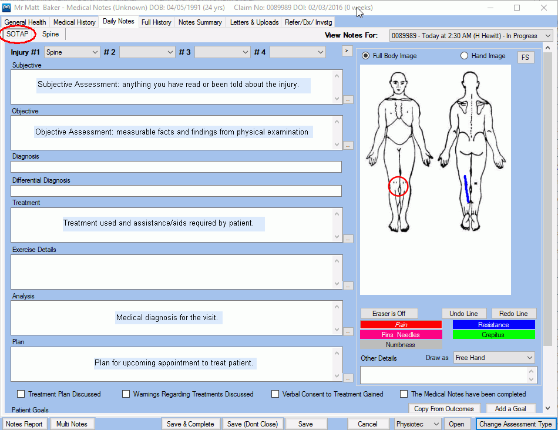Open the Injury #1 Spine dropdown
This screenshot has width=558, height=430.
[x=72, y=52]
